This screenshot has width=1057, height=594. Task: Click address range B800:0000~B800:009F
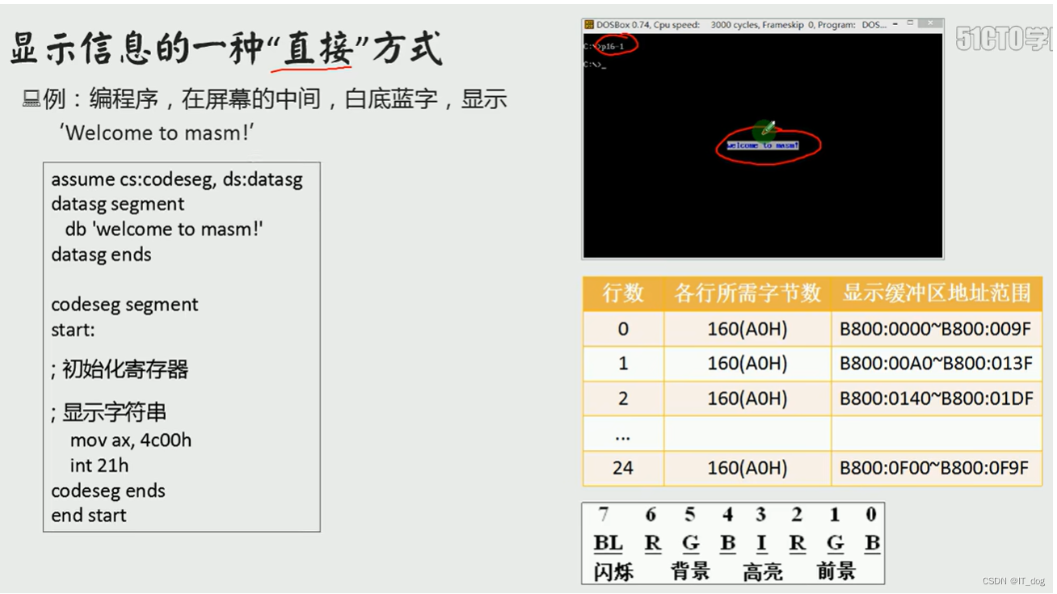(x=936, y=329)
